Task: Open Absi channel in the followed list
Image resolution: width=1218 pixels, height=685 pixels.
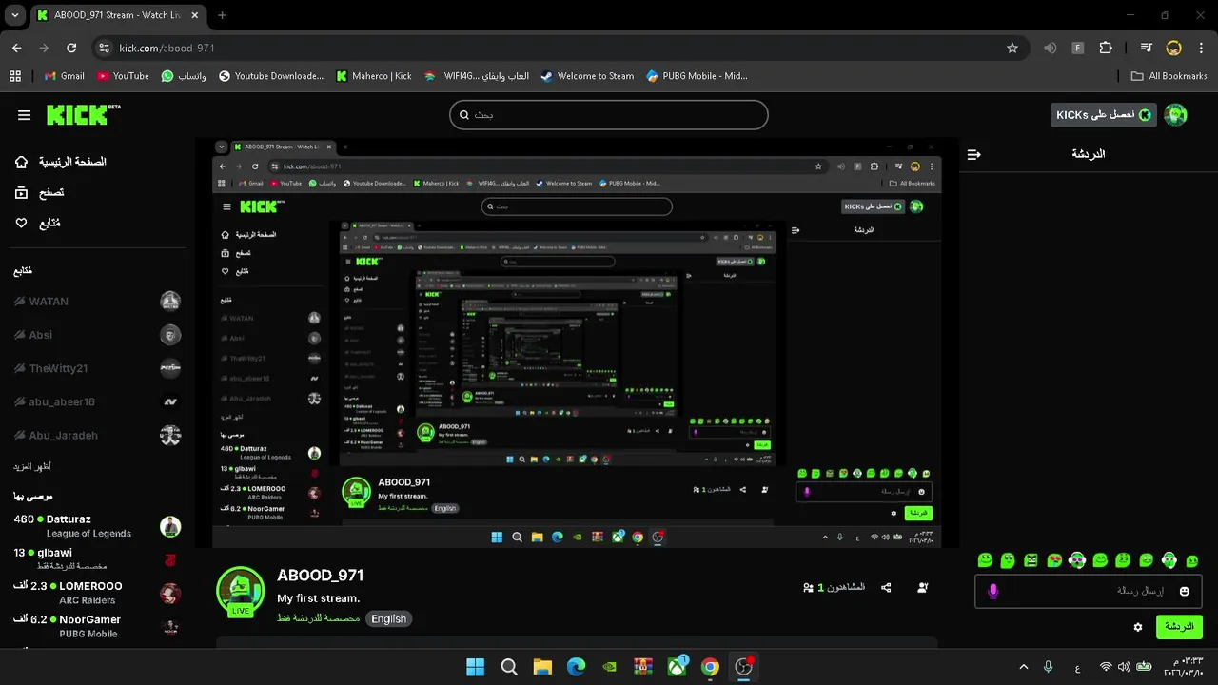Action: coord(97,335)
